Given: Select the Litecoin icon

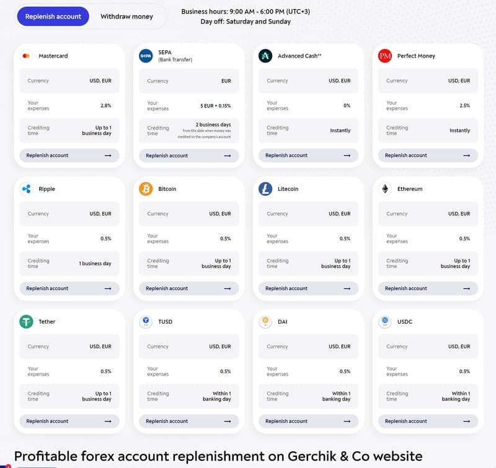Looking at the screenshot, I should (265, 188).
